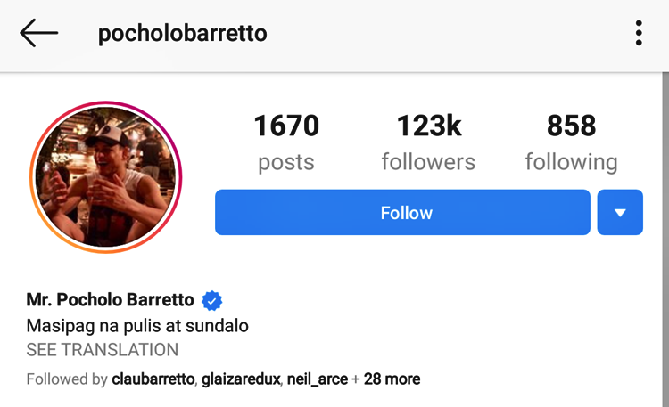View the 1670 posts count
Viewport: 669px width, 407px height.
coord(286,126)
